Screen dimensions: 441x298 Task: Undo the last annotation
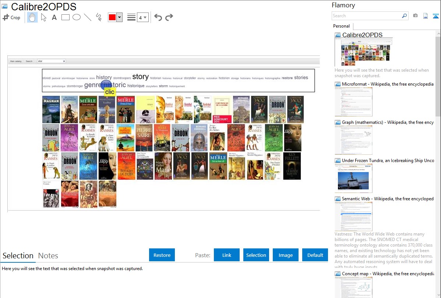158,17
